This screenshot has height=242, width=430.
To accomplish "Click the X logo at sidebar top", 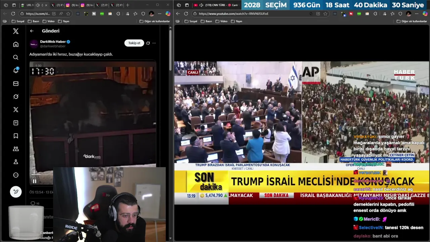I will click(x=16, y=31).
